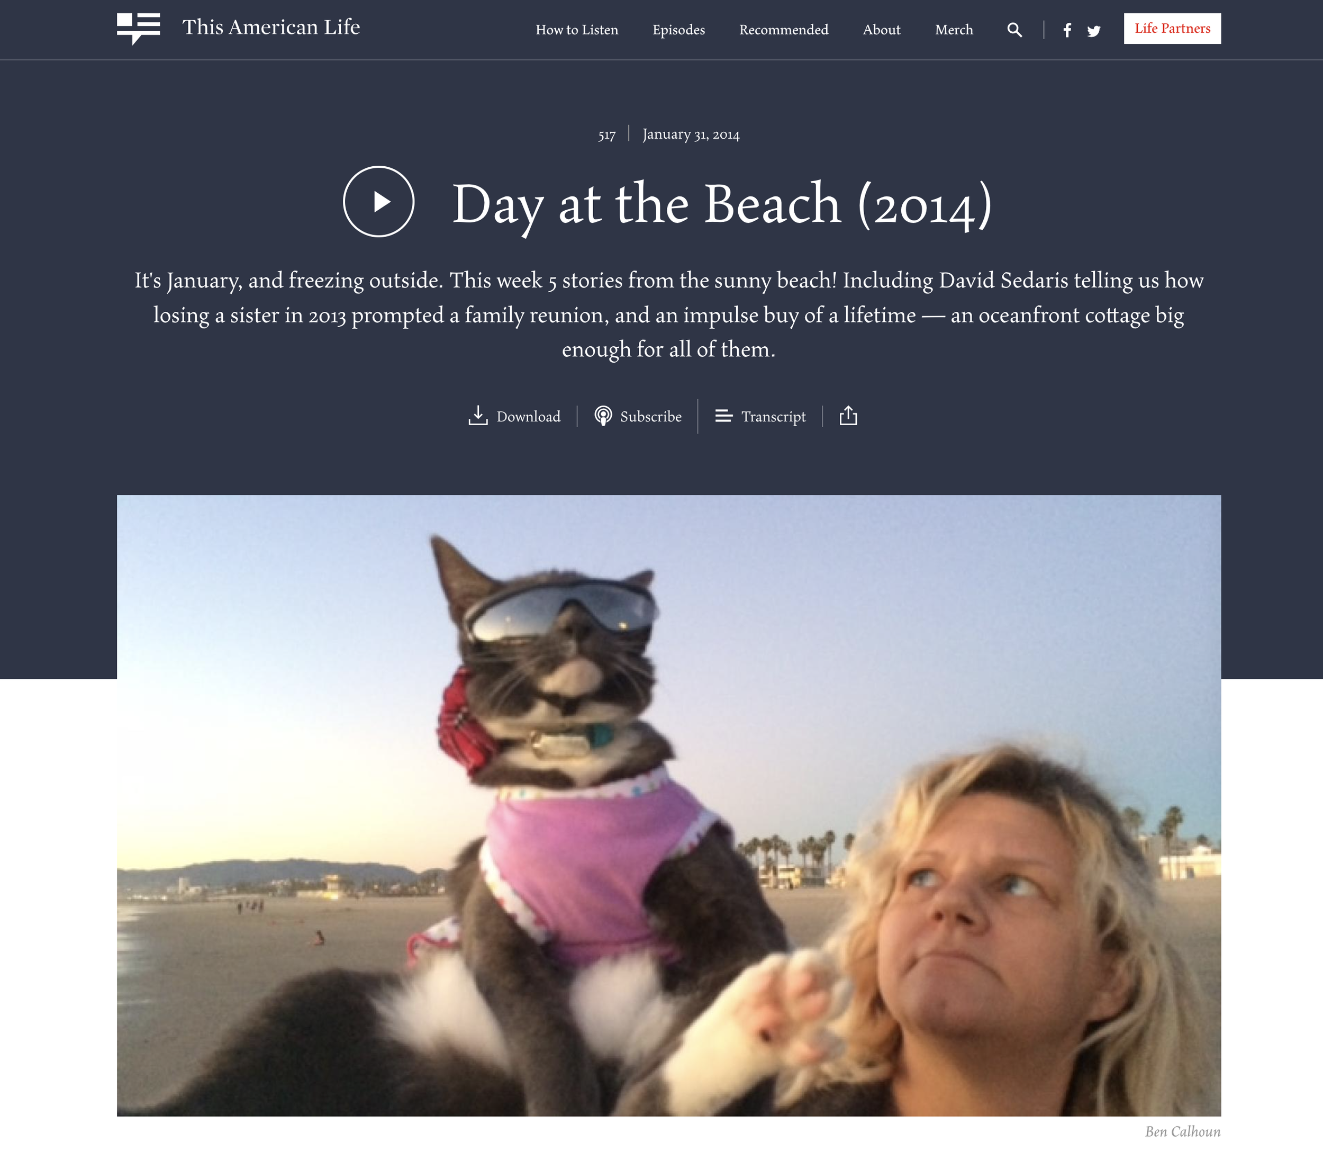Visit the Merch page
Image resolution: width=1323 pixels, height=1160 pixels.
pyautogui.click(x=954, y=30)
